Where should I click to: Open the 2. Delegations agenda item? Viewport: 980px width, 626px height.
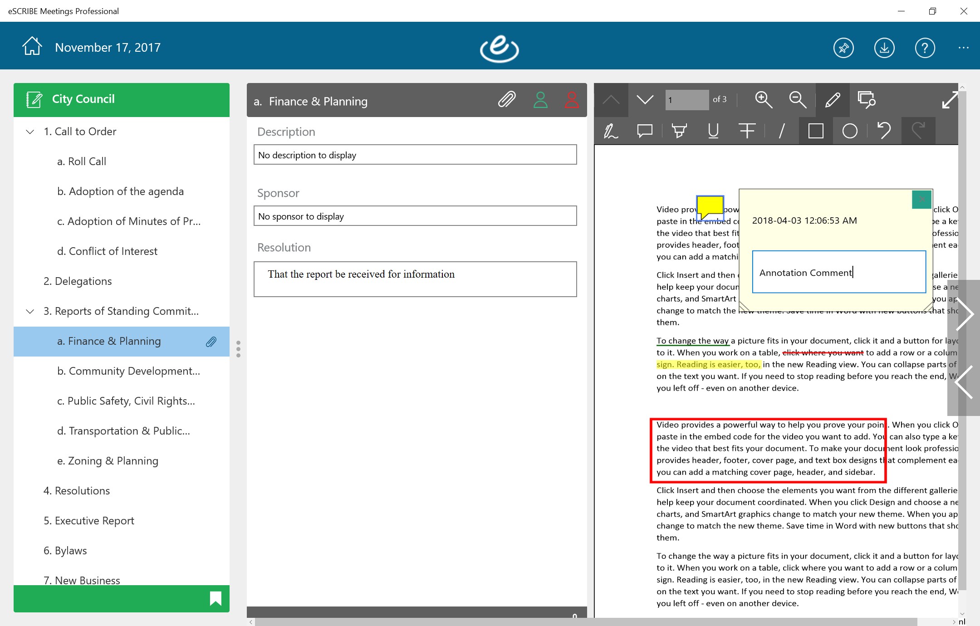[78, 281]
